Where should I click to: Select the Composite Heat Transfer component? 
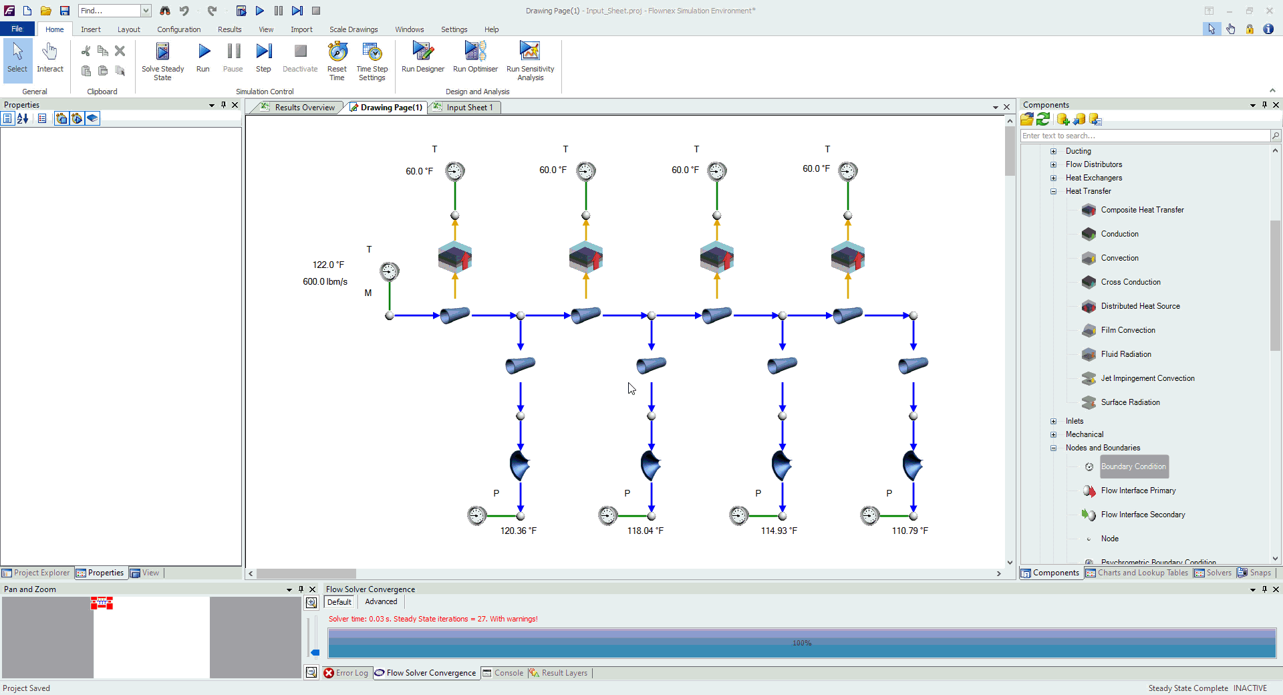point(1142,210)
